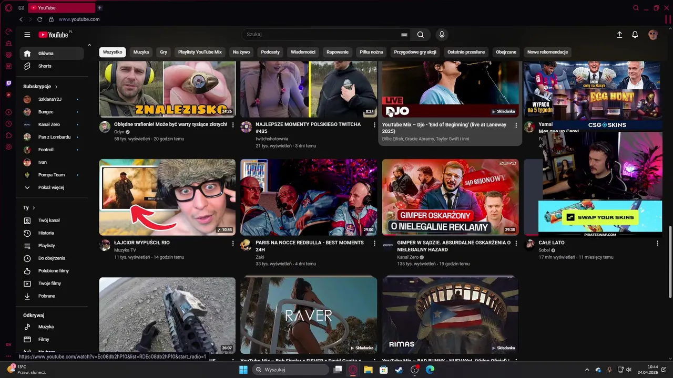Open options menu for PARIS NA NOCCE video
The image size is (673, 378).
coord(374,243)
